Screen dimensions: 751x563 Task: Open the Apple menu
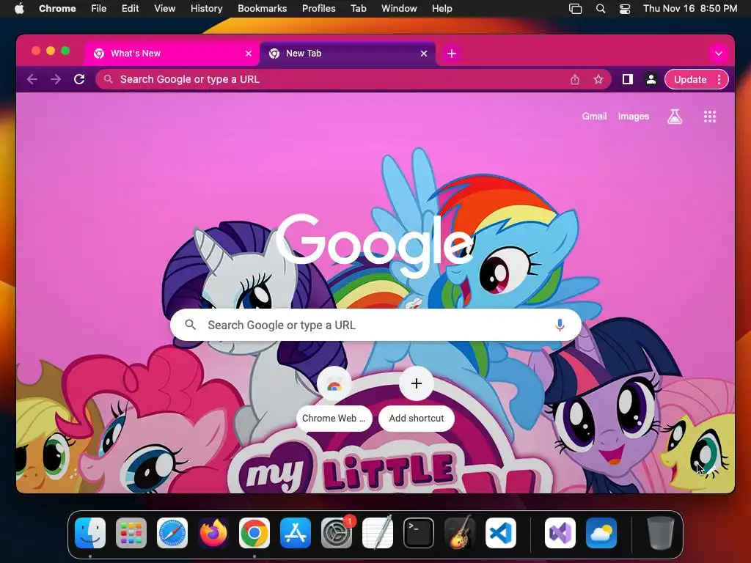[19, 9]
